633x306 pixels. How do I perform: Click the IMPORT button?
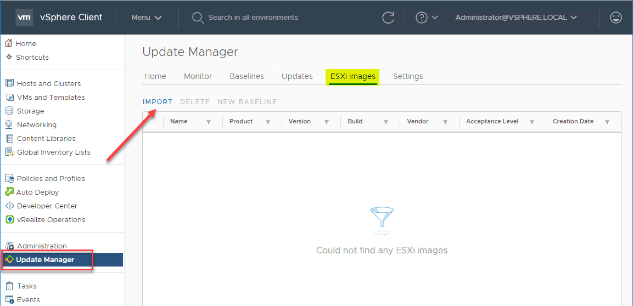pos(158,102)
